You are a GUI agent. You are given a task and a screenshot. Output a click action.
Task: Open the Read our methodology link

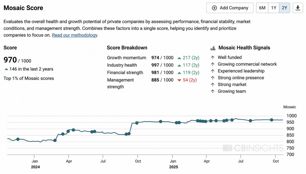74,35
